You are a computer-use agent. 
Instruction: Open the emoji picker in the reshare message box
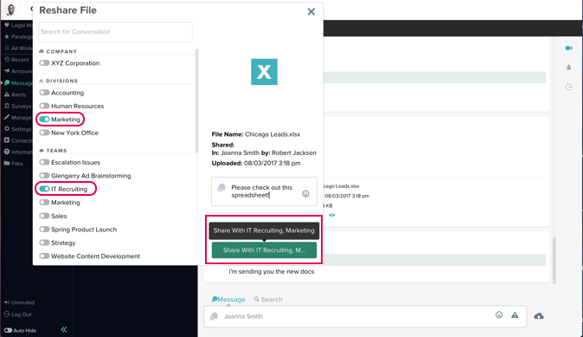click(x=305, y=194)
